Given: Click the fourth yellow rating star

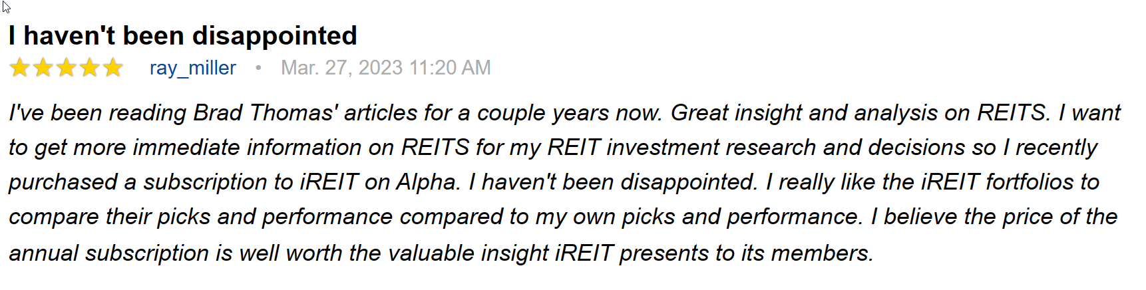Looking at the screenshot, I should [x=90, y=68].
